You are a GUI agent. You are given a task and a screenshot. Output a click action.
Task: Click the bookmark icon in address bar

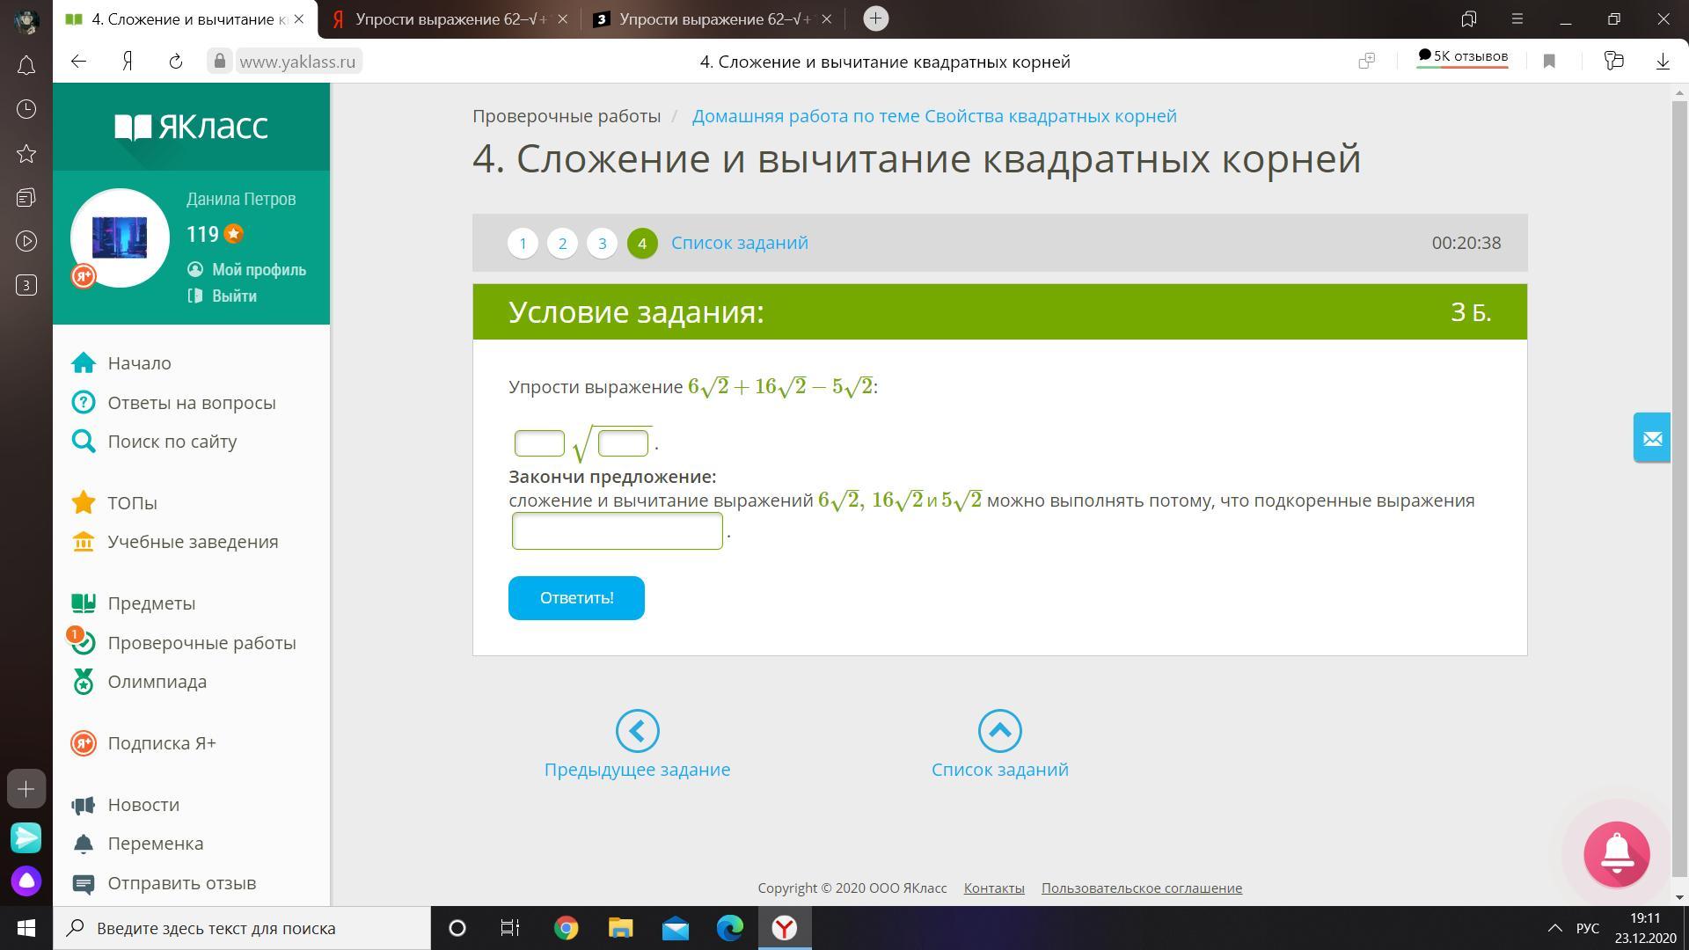click(1549, 61)
